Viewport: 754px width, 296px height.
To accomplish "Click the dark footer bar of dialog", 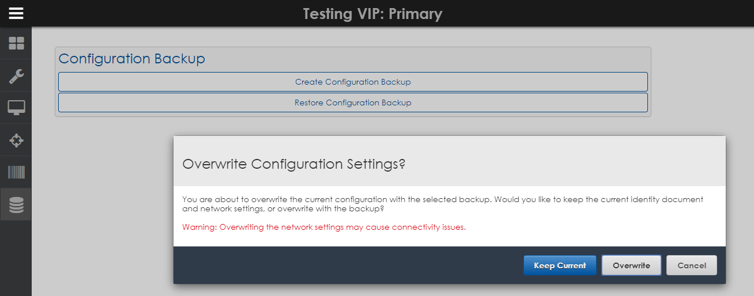I will pos(346,265).
